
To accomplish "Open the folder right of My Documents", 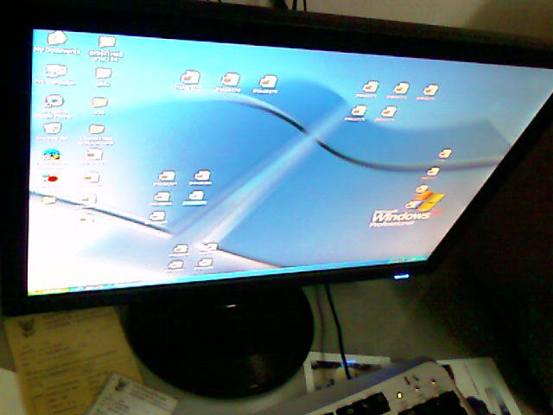I will (106, 43).
